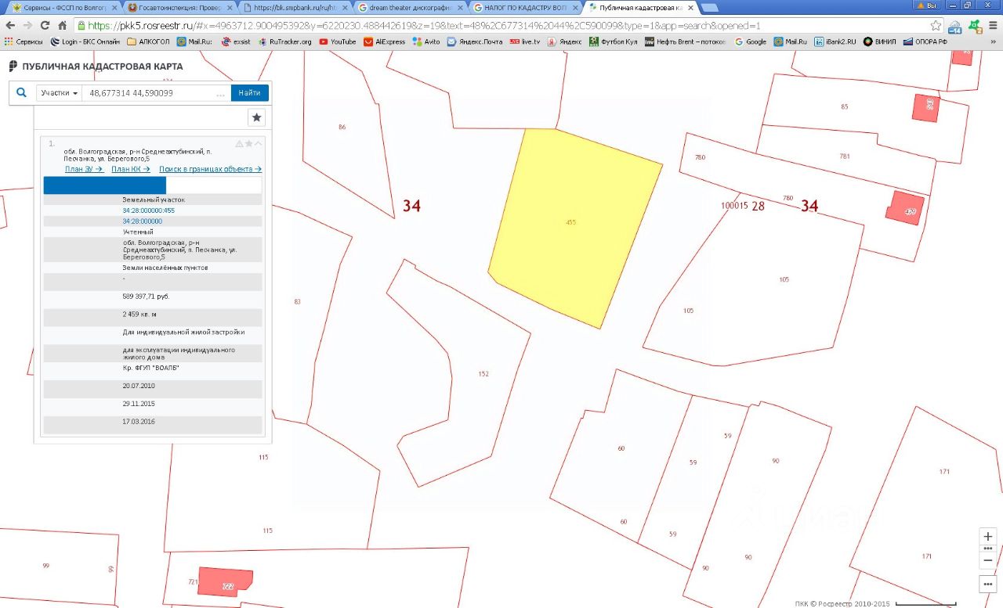The image size is (1003, 608).
Task: Switch to the Госавтоинспекция tab
Action: [x=179, y=6]
